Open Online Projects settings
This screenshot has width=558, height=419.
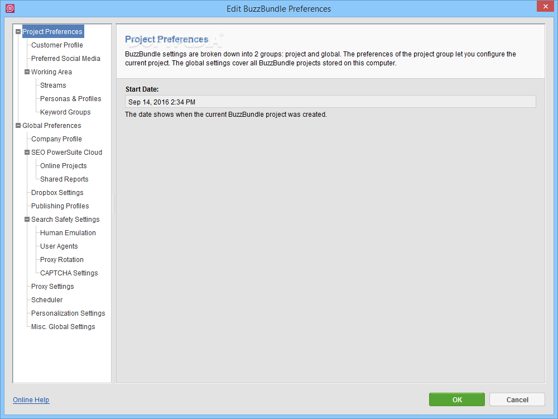pos(64,166)
